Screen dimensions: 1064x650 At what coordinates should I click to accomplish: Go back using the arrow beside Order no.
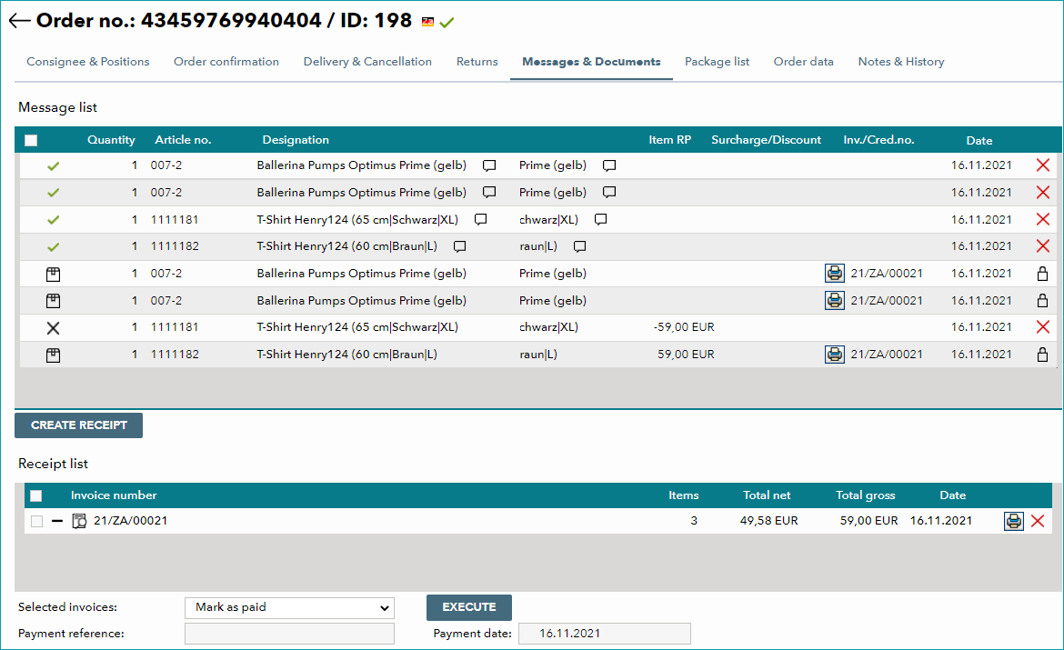[20, 21]
